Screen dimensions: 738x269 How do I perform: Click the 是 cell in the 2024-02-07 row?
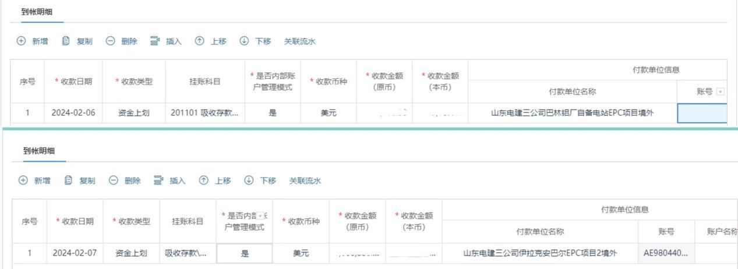coord(245,253)
